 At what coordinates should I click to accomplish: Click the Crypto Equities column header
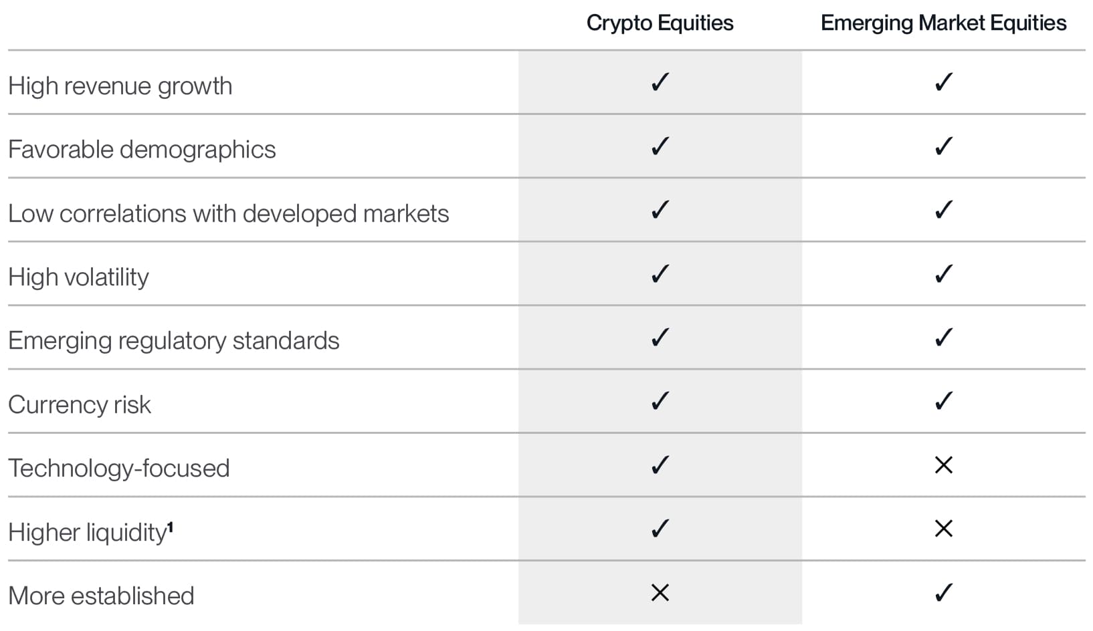[x=660, y=23]
